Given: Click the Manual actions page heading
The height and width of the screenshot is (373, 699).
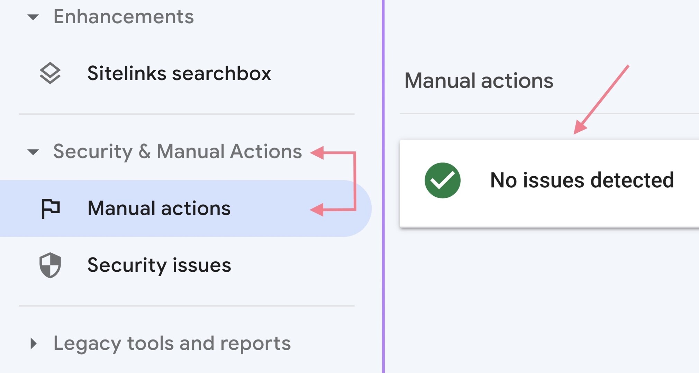Looking at the screenshot, I should (x=479, y=80).
